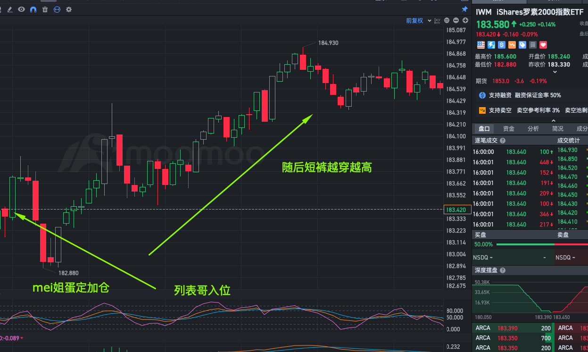Viewport: 588px width, 352px height.
Task: Click the bid-side NSDQ row
Action: click(x=513, y=258)
